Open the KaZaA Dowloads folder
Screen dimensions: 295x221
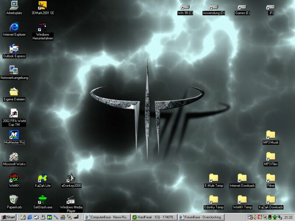(271, 202)
